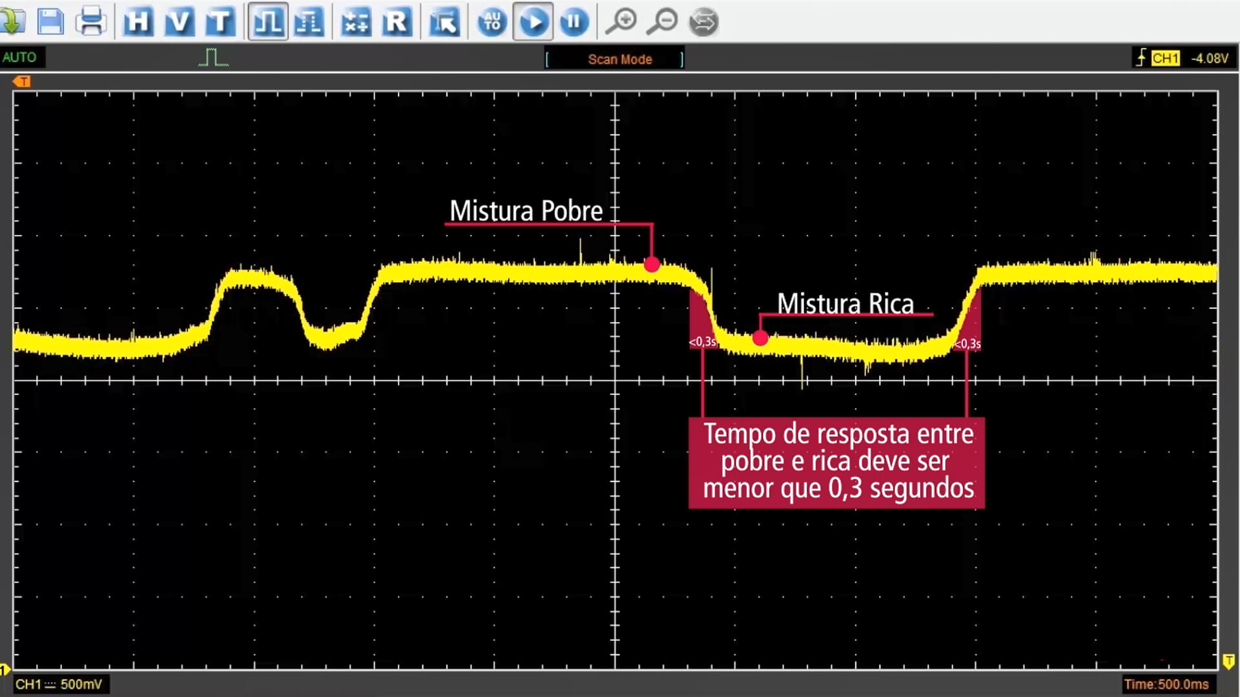1240x697 pixels.
Task: Click the AUTO set round button
Action: (x=492, y=22)
